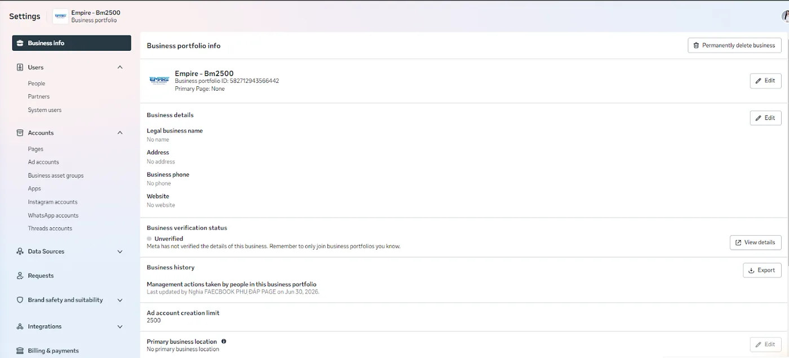789x358 pixels.
Task: Click the Data Sources sidebar icon
Action: click(20, 251)
